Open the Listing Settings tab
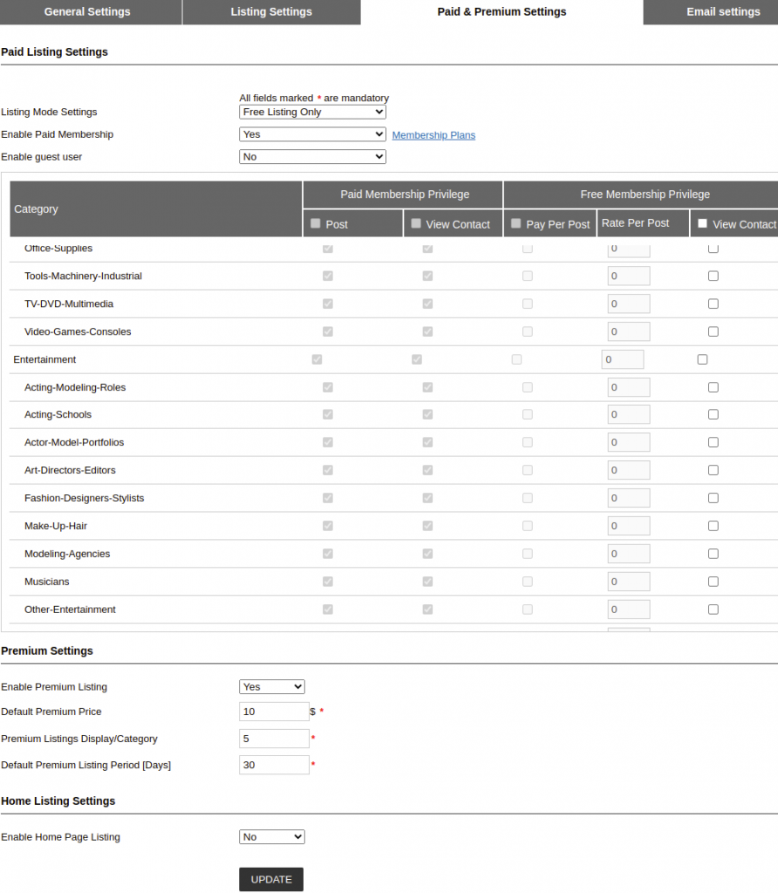The width and height of the screenshot is (778, 893). pyautogui.click(x=271, y=11)
